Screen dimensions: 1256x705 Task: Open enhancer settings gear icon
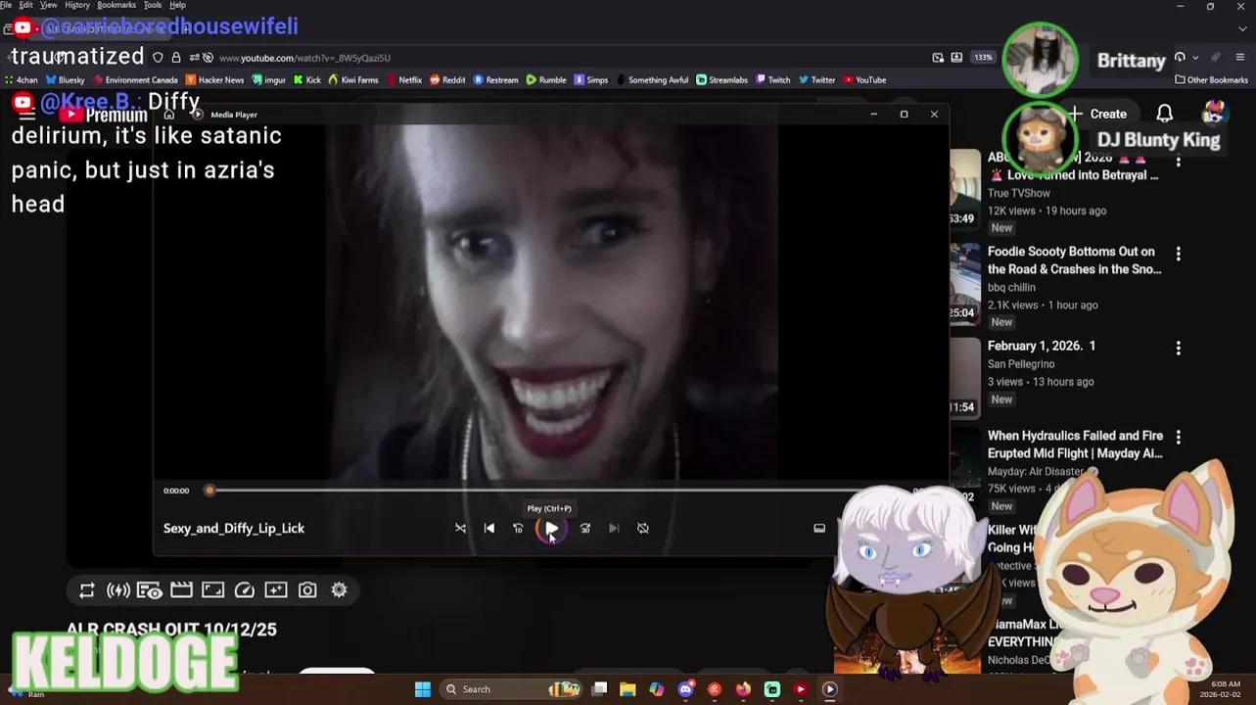point(339,589)
